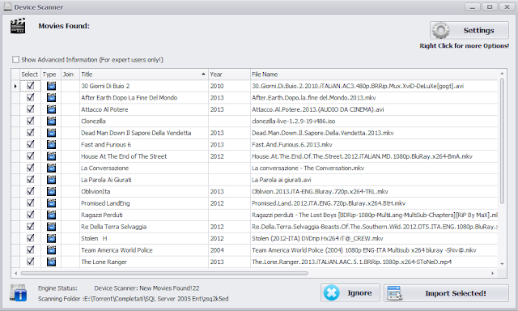This screenshot has width=518, height=311.
Task: Click the info drive icon near Engine Status
Action: tap(18, 293)
